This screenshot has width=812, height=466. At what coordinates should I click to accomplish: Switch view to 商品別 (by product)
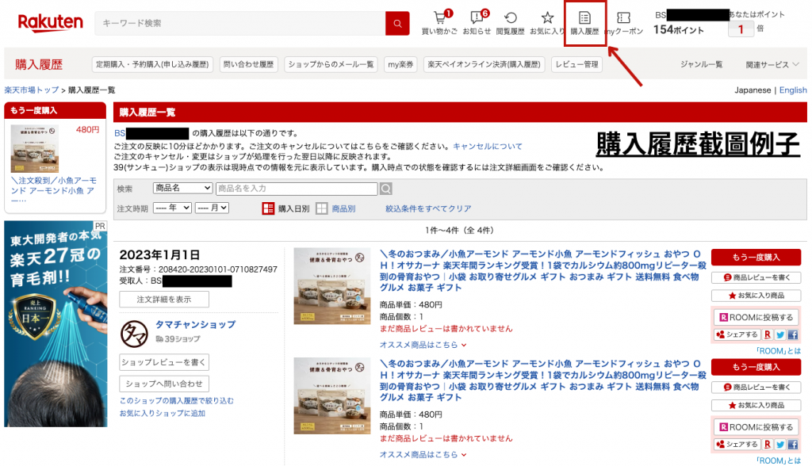click(335, 208)
